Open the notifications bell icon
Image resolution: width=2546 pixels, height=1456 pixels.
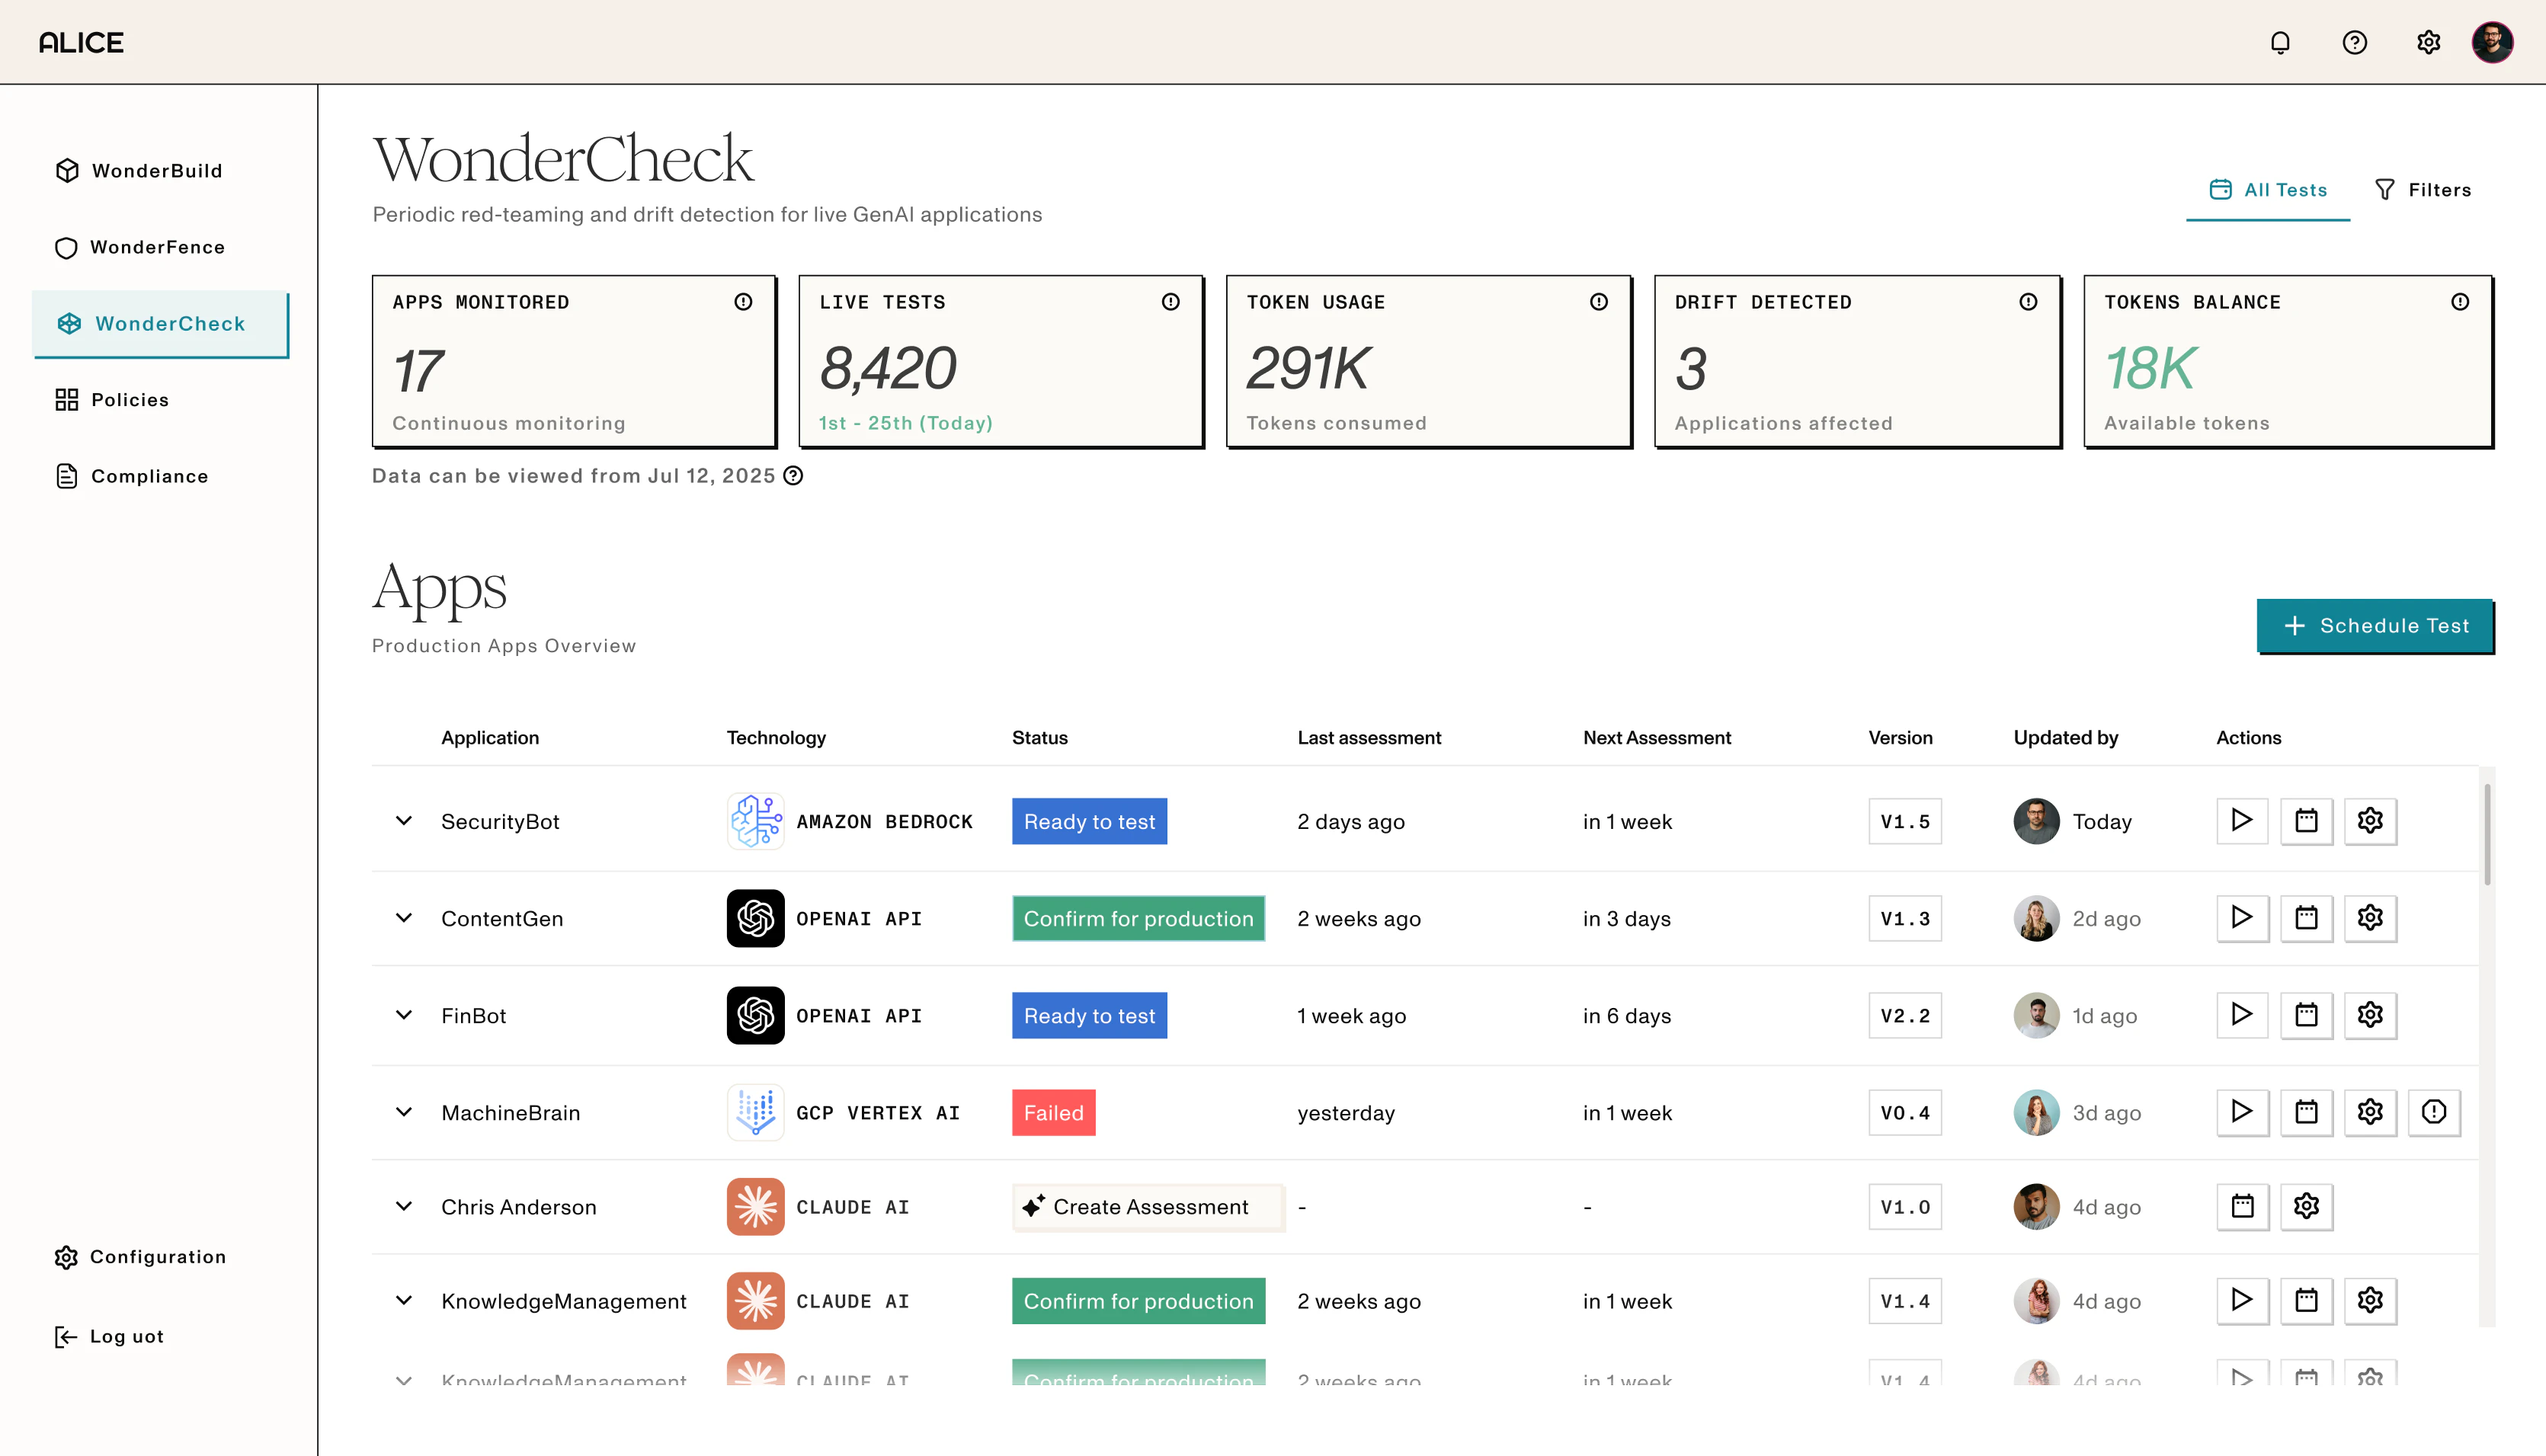[2280, 43]
